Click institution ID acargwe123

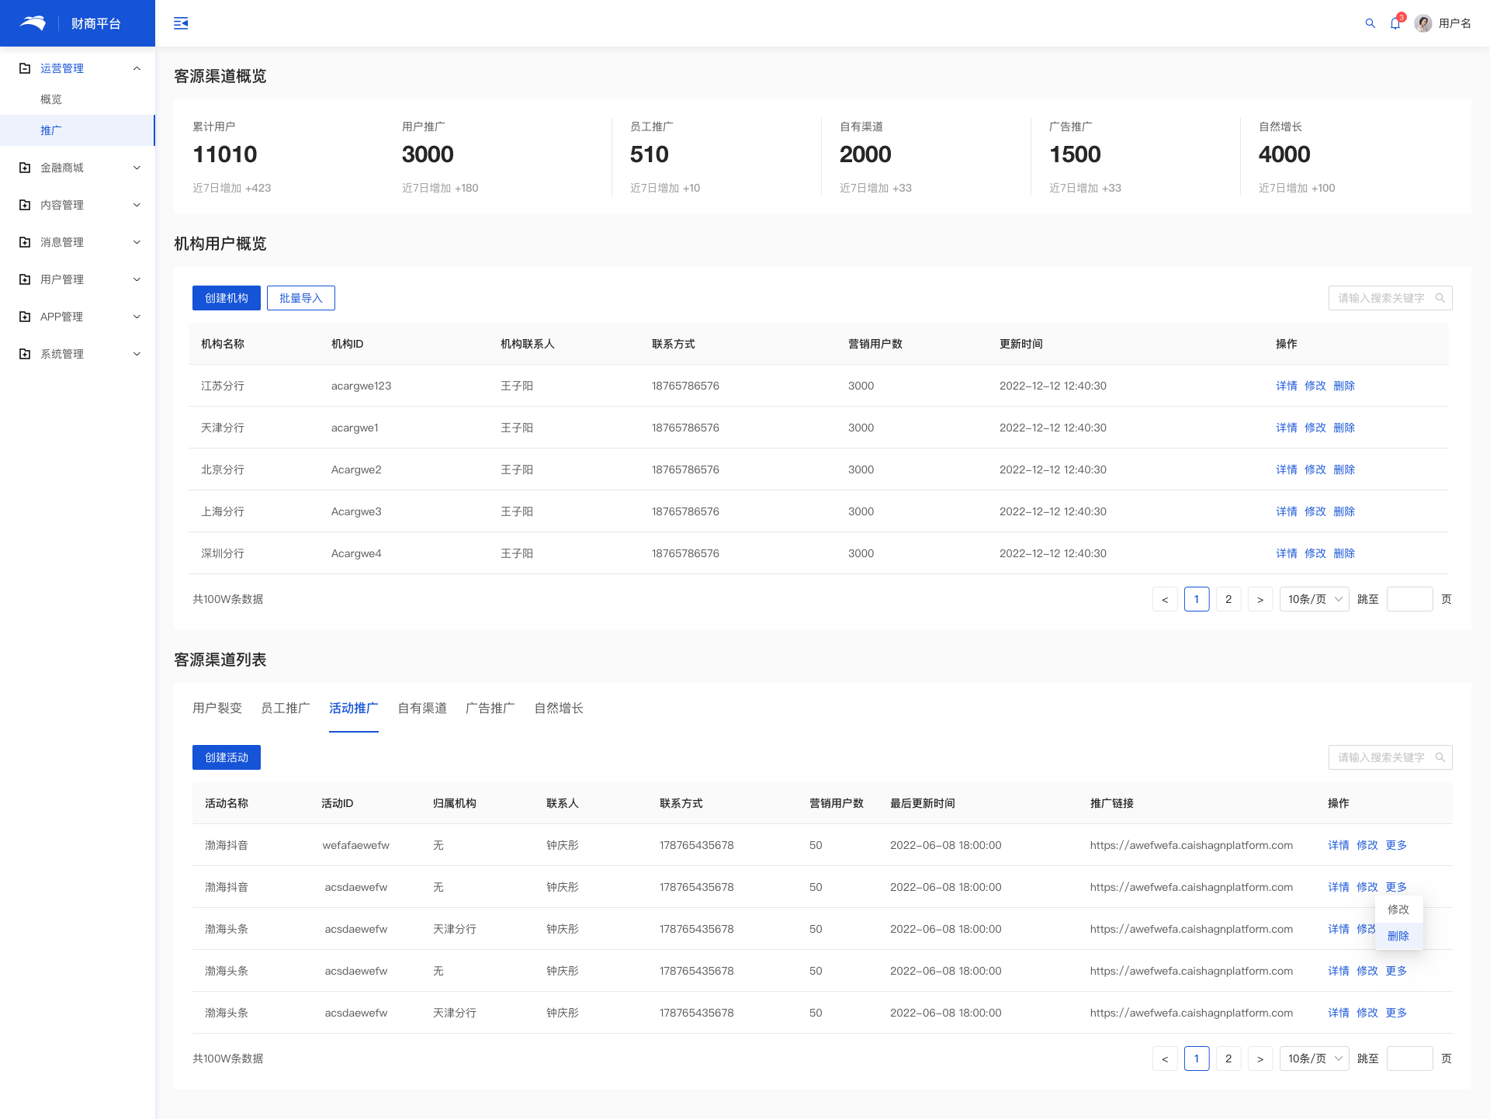(x=361, y=386)
